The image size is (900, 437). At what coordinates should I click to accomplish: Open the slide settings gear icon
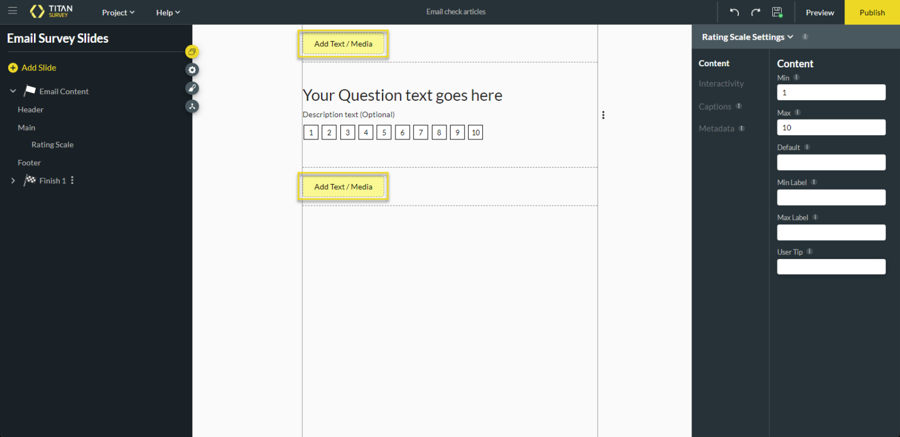point(192,69)
